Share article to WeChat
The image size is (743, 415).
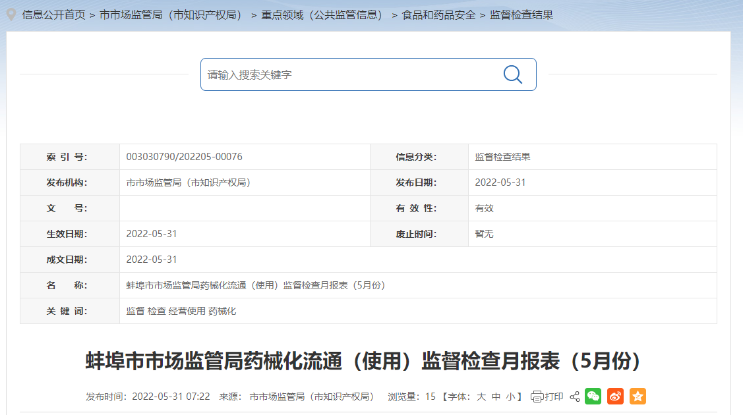click(593, 397)
